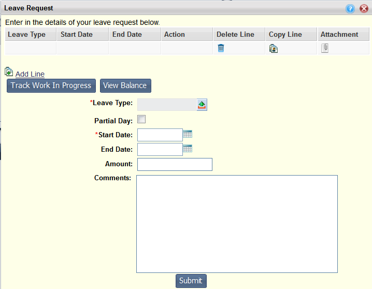Image resolution: width=372 pixels, height=289 pixels.
Task: Click the Attachment column header
Action: point(344,34)
